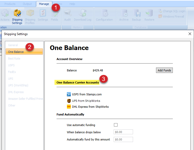The width and height of the screenshot is (194, 150).
Task: Click DHL Express from ShipWorks text
Action: coord(90,107)
